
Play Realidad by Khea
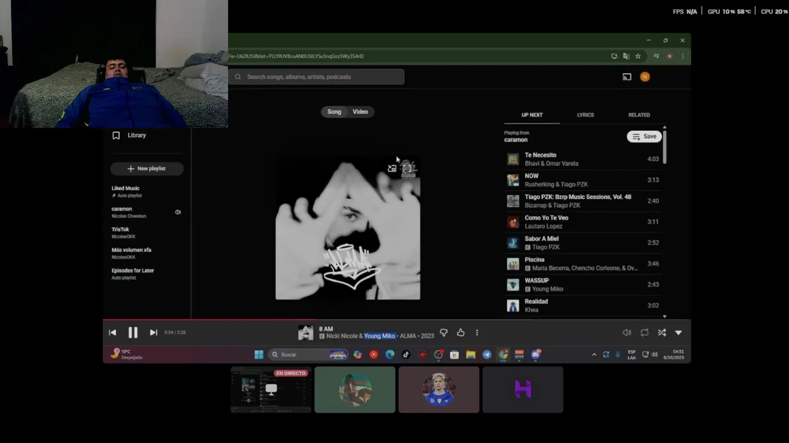(x=583, y=306)
